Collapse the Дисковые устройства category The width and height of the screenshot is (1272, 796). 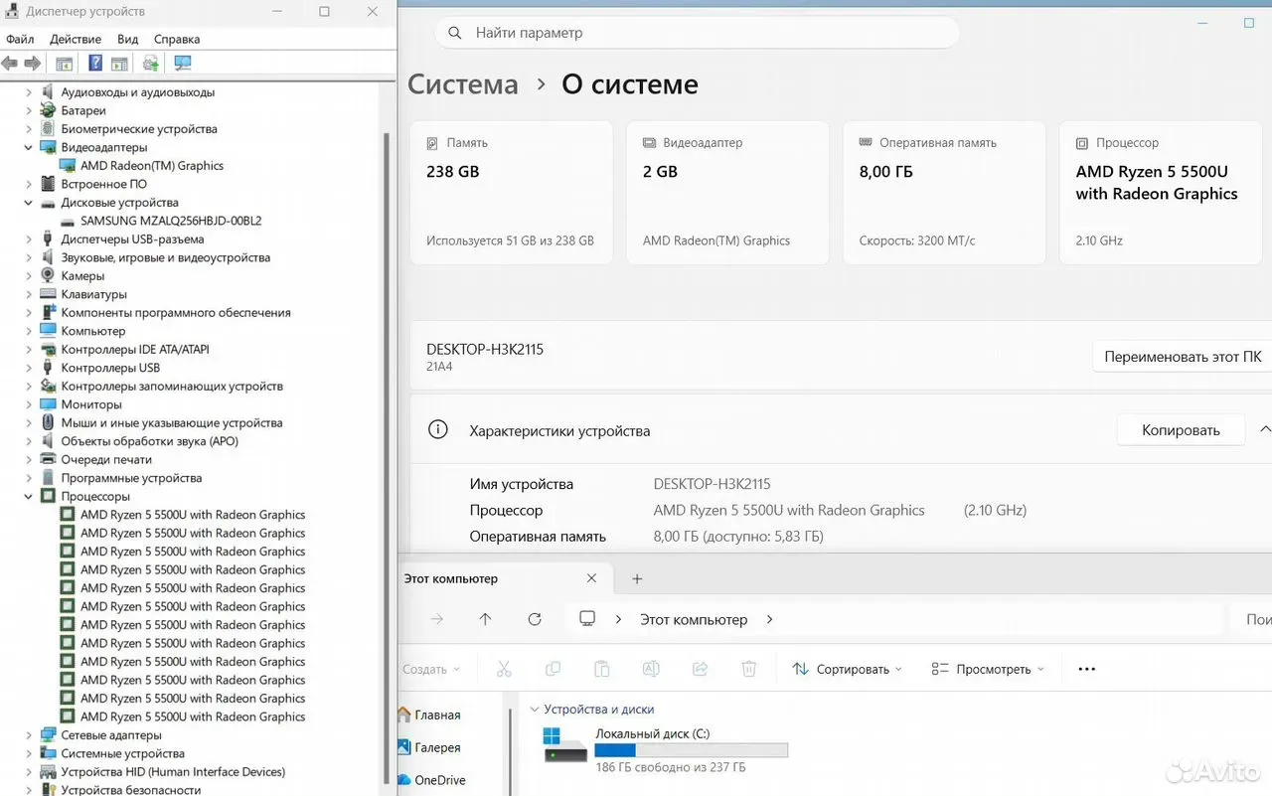coord(29,203)
